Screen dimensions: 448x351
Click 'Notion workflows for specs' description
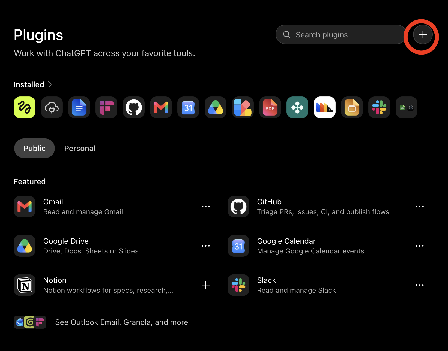pos(108,290)
